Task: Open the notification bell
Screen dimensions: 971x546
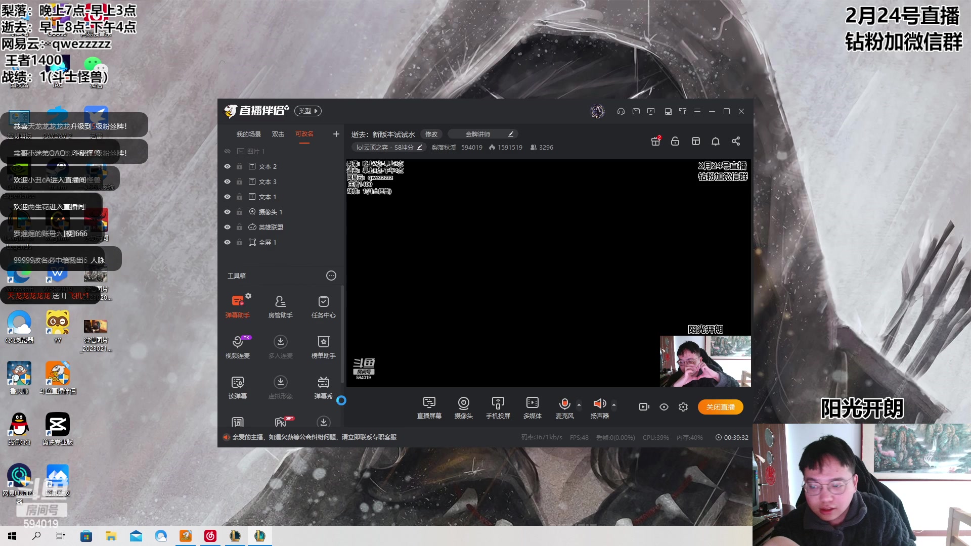Action: tap(715, 141)
